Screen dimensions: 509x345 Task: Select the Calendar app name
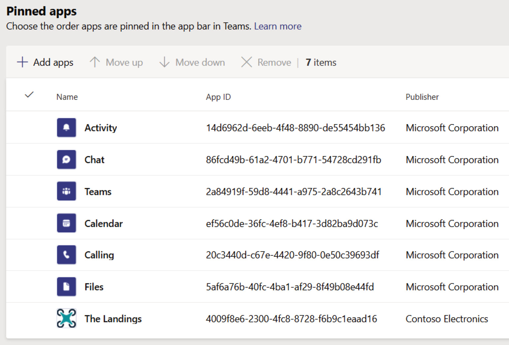[x=104, y=224]
